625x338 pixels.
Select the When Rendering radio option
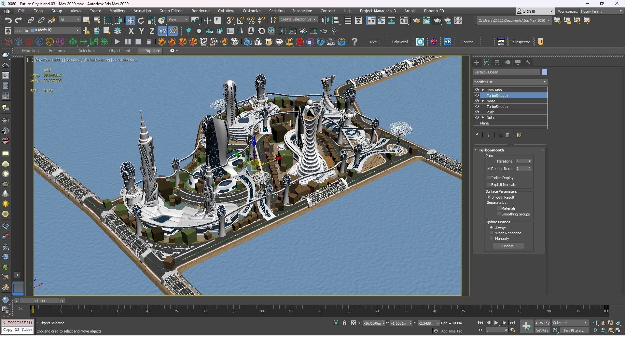click(x=492, y=233)
